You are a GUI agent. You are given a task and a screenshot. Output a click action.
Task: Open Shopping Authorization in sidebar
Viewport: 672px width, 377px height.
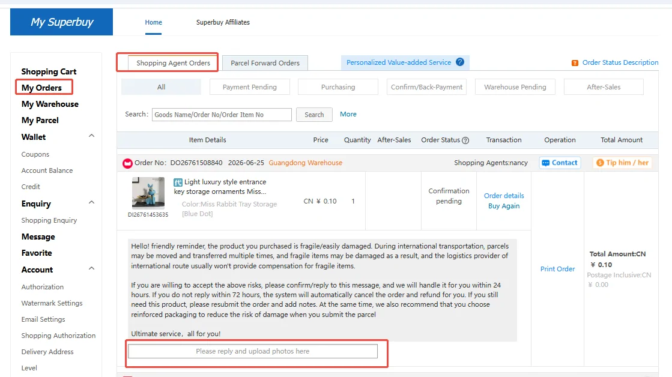pos(58,336)
